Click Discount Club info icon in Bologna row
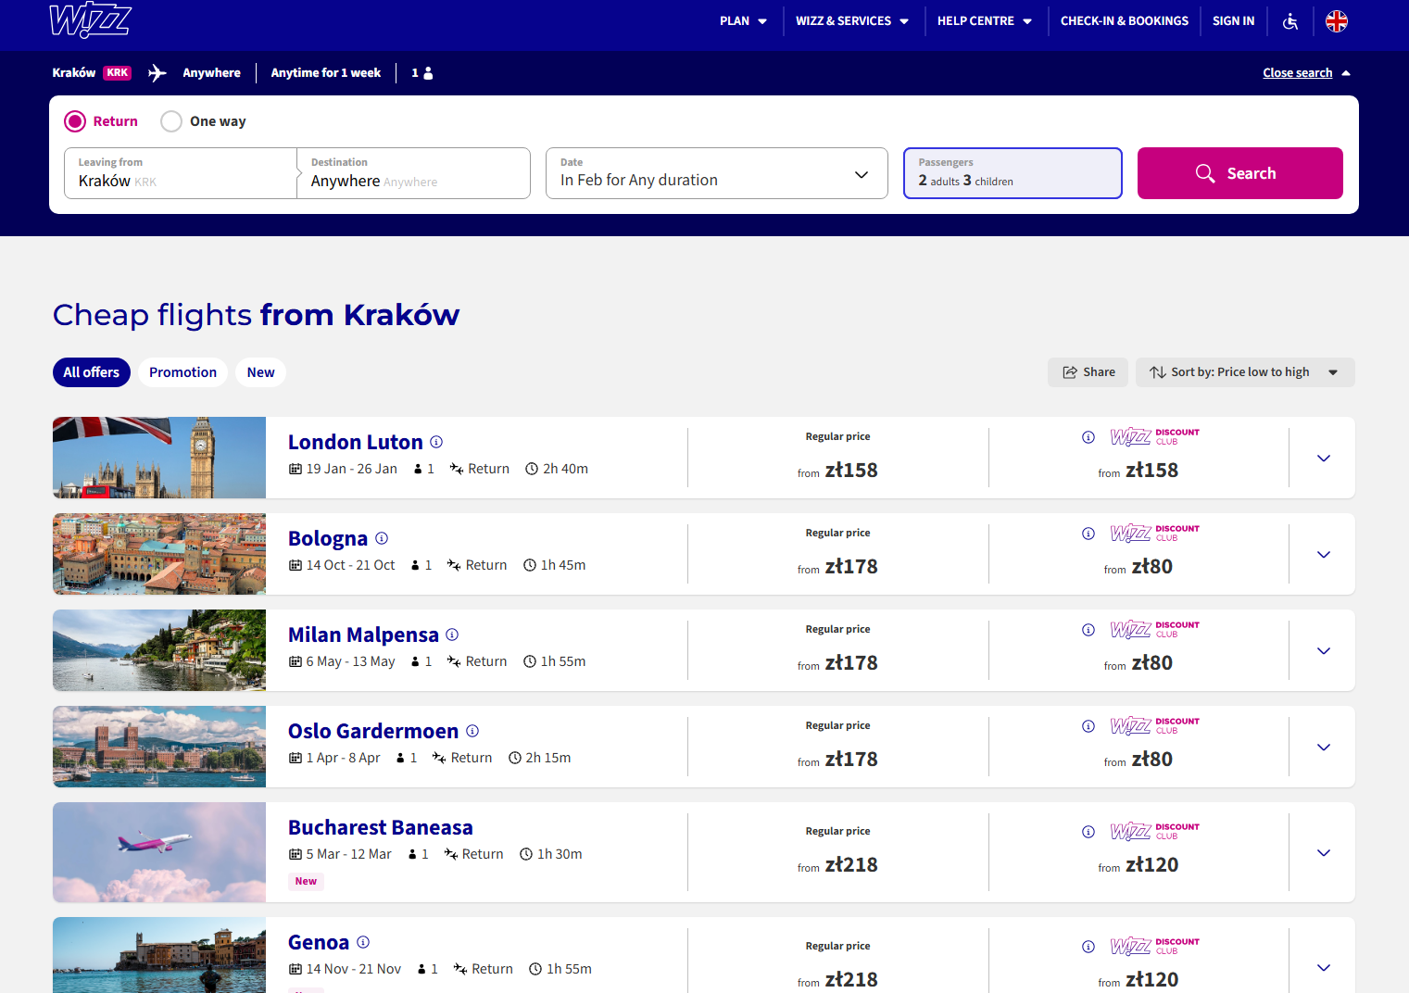This screenshot has width=1409, height=993. (x=1088, y=534)
